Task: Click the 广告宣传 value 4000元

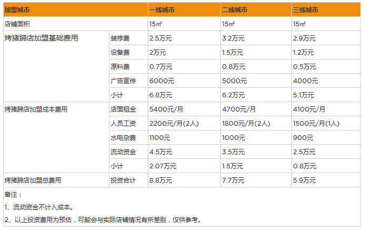Action: click(306, 81)
